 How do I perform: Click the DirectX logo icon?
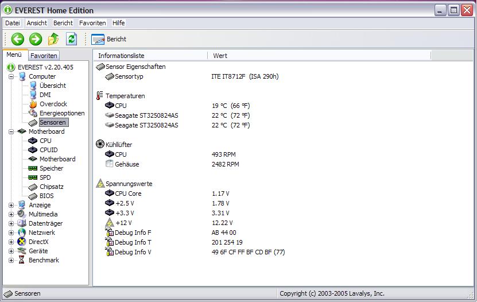pos(22,242)
